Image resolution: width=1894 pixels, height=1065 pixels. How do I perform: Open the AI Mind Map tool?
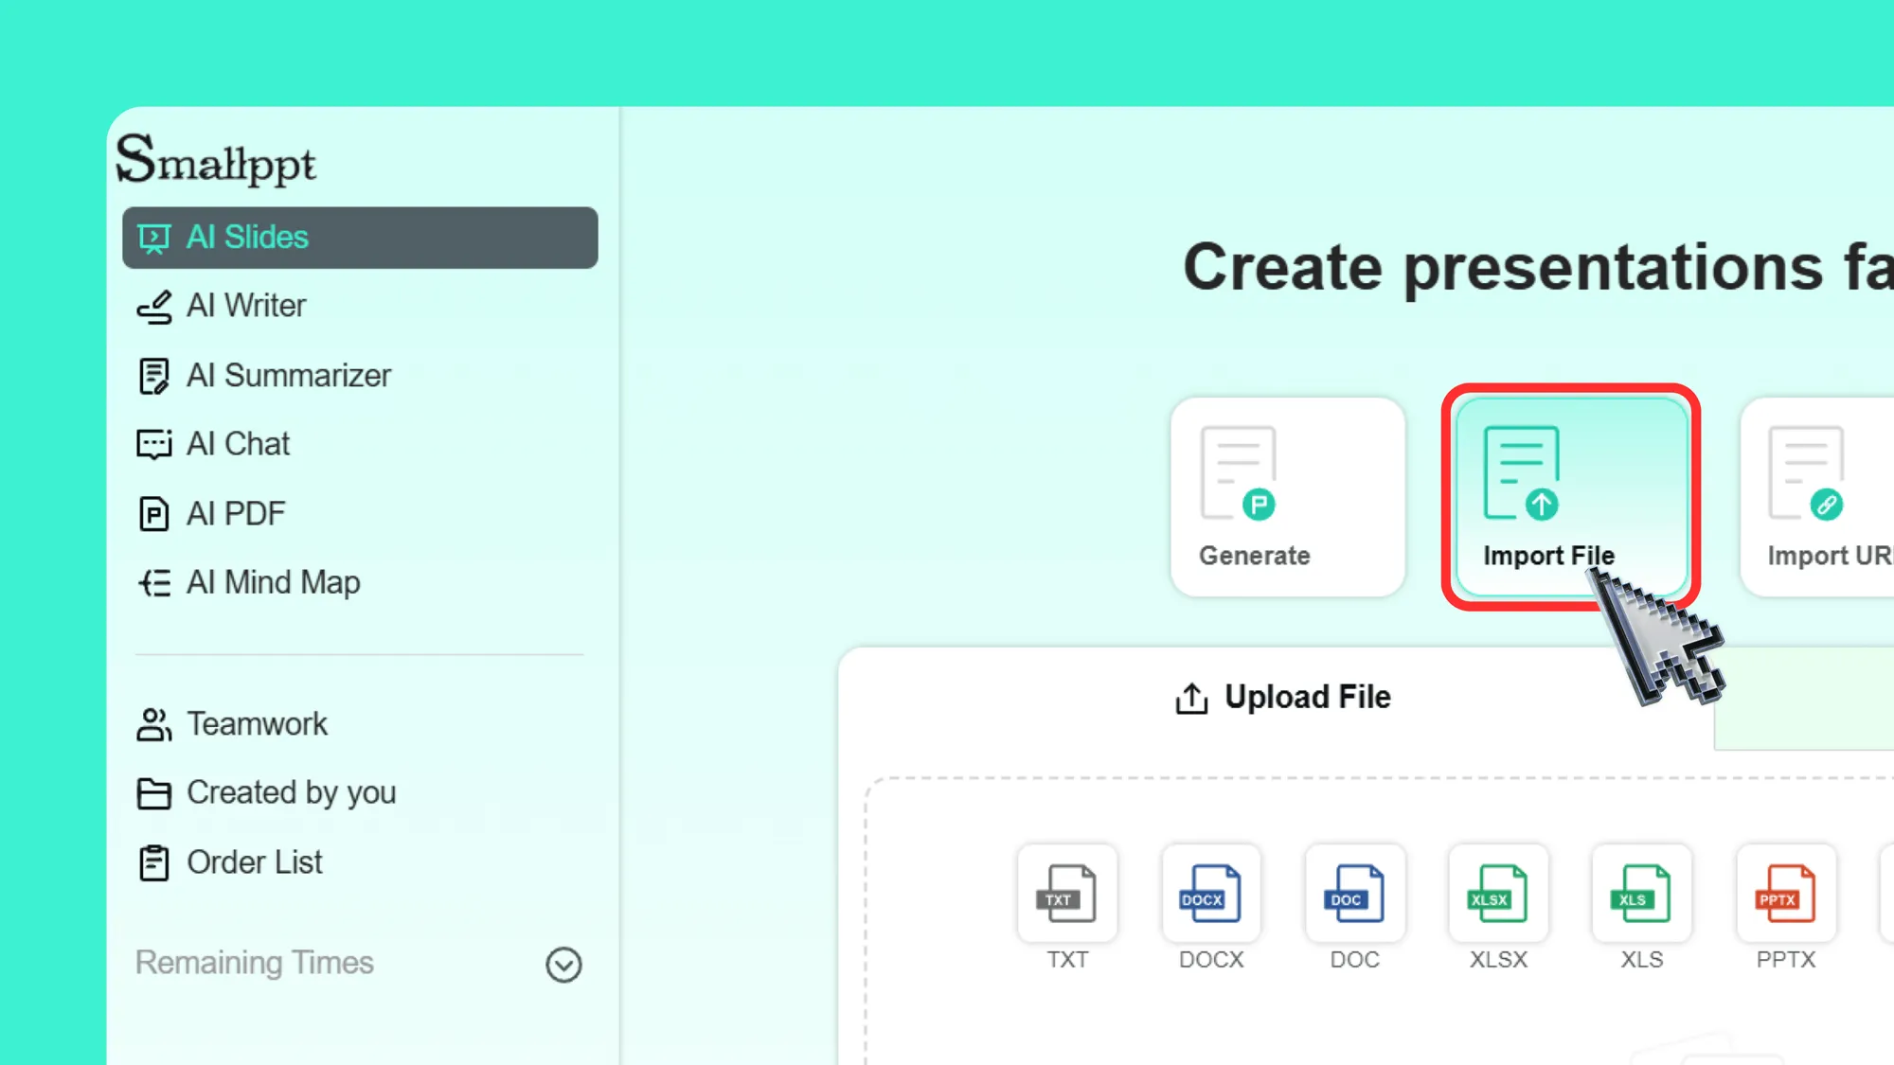[x=273, y=582]
